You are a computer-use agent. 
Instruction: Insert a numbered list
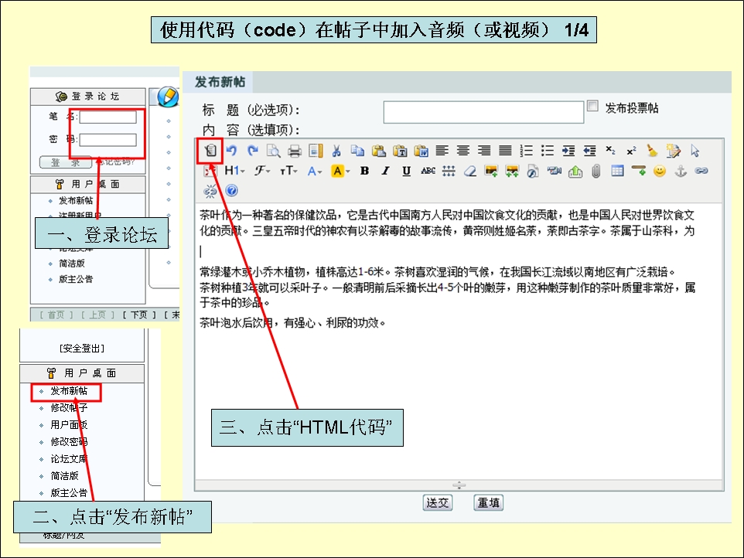click(x=526, y=151)
